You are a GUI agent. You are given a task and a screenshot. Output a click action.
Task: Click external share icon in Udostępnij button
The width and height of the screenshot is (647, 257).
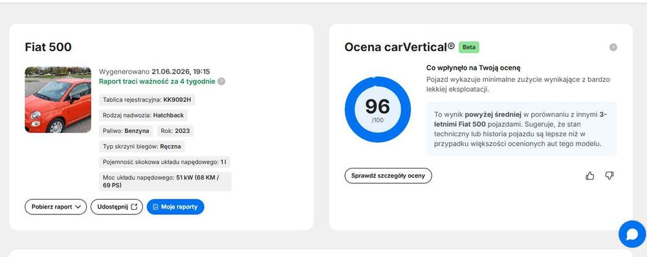[x=134, y=207]
